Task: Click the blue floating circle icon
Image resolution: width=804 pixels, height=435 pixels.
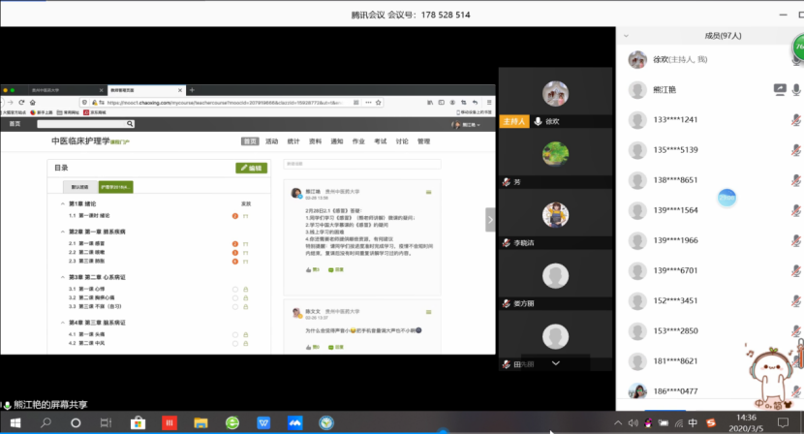Action: (x=727, y=197)
